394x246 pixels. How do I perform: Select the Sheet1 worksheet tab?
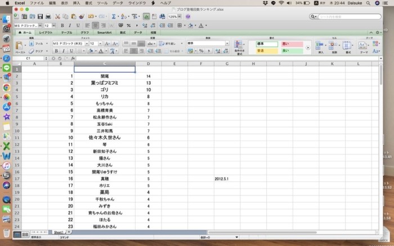coord(58,231)
